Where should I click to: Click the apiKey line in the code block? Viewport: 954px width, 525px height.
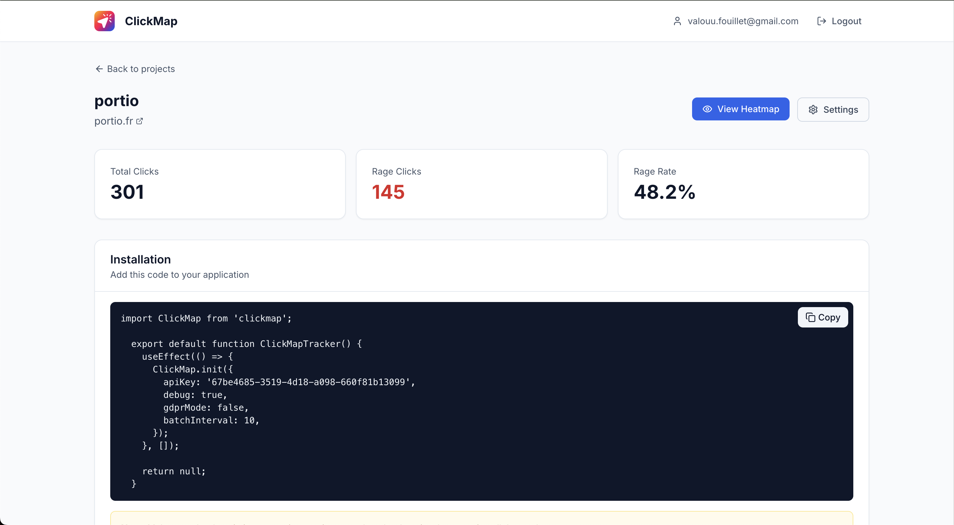[289, 382]
